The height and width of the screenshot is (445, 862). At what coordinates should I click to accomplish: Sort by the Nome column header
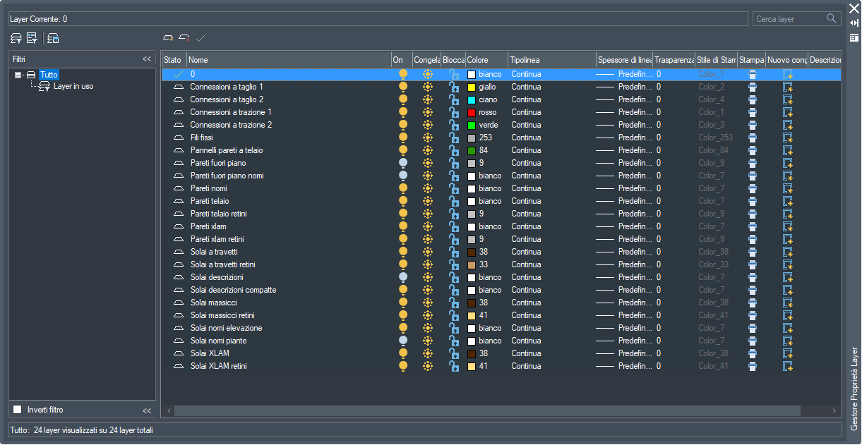(289, 60)
